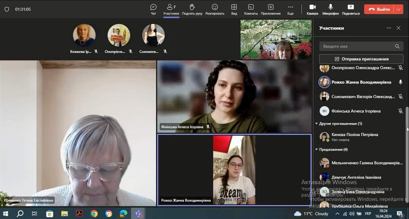Viewport: 409px width, 219px height.
Task: Open Microsoft Teams taskbar icon
Action: coord(138,214)
